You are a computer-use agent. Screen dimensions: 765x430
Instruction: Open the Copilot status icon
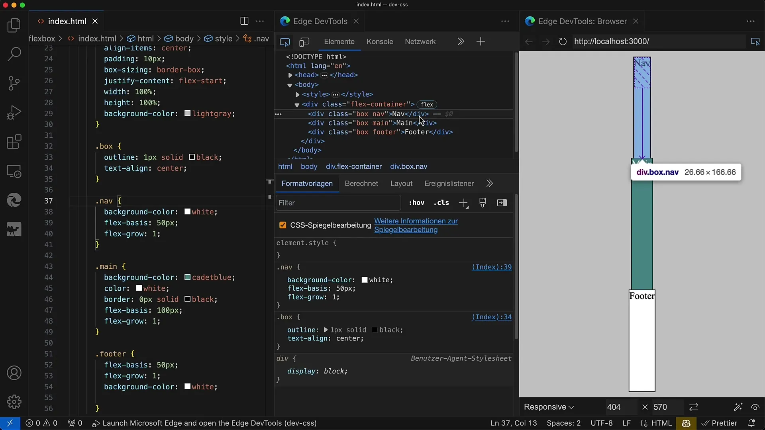pyautogui.click(x=686, y=423)
